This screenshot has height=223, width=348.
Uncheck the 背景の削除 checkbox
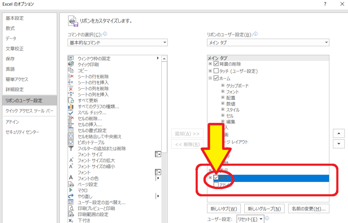[x=216, y=64]
